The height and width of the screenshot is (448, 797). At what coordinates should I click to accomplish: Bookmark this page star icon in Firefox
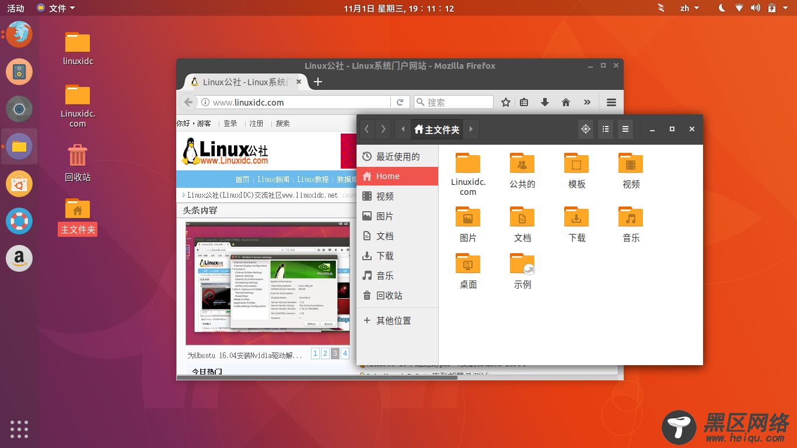coord(506,102)
